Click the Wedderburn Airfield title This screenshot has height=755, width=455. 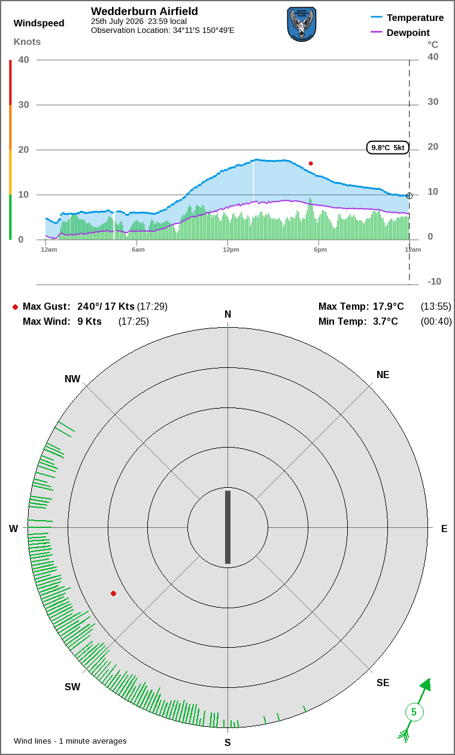(144, 11)
